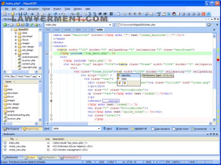This screenshot has height=165, width=221.
Task: Open the index.php file selector dropdown
Action: point(110,25)
